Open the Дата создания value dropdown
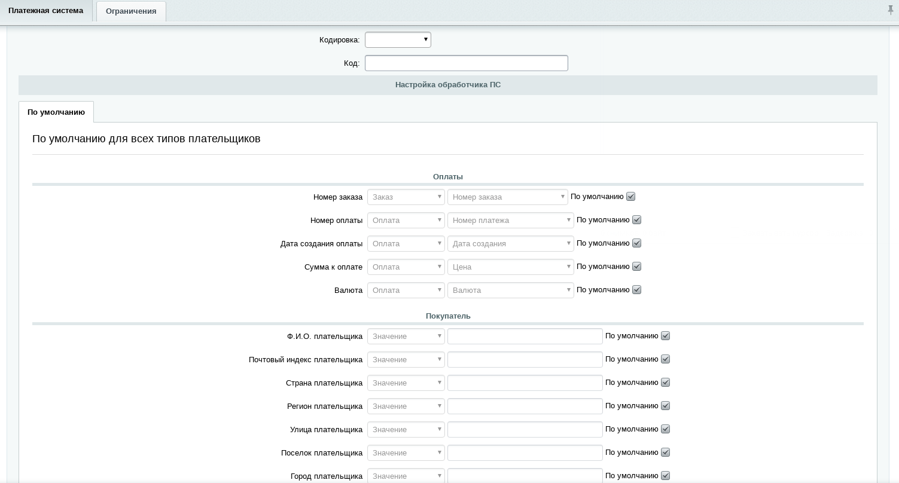 [511, 243]
